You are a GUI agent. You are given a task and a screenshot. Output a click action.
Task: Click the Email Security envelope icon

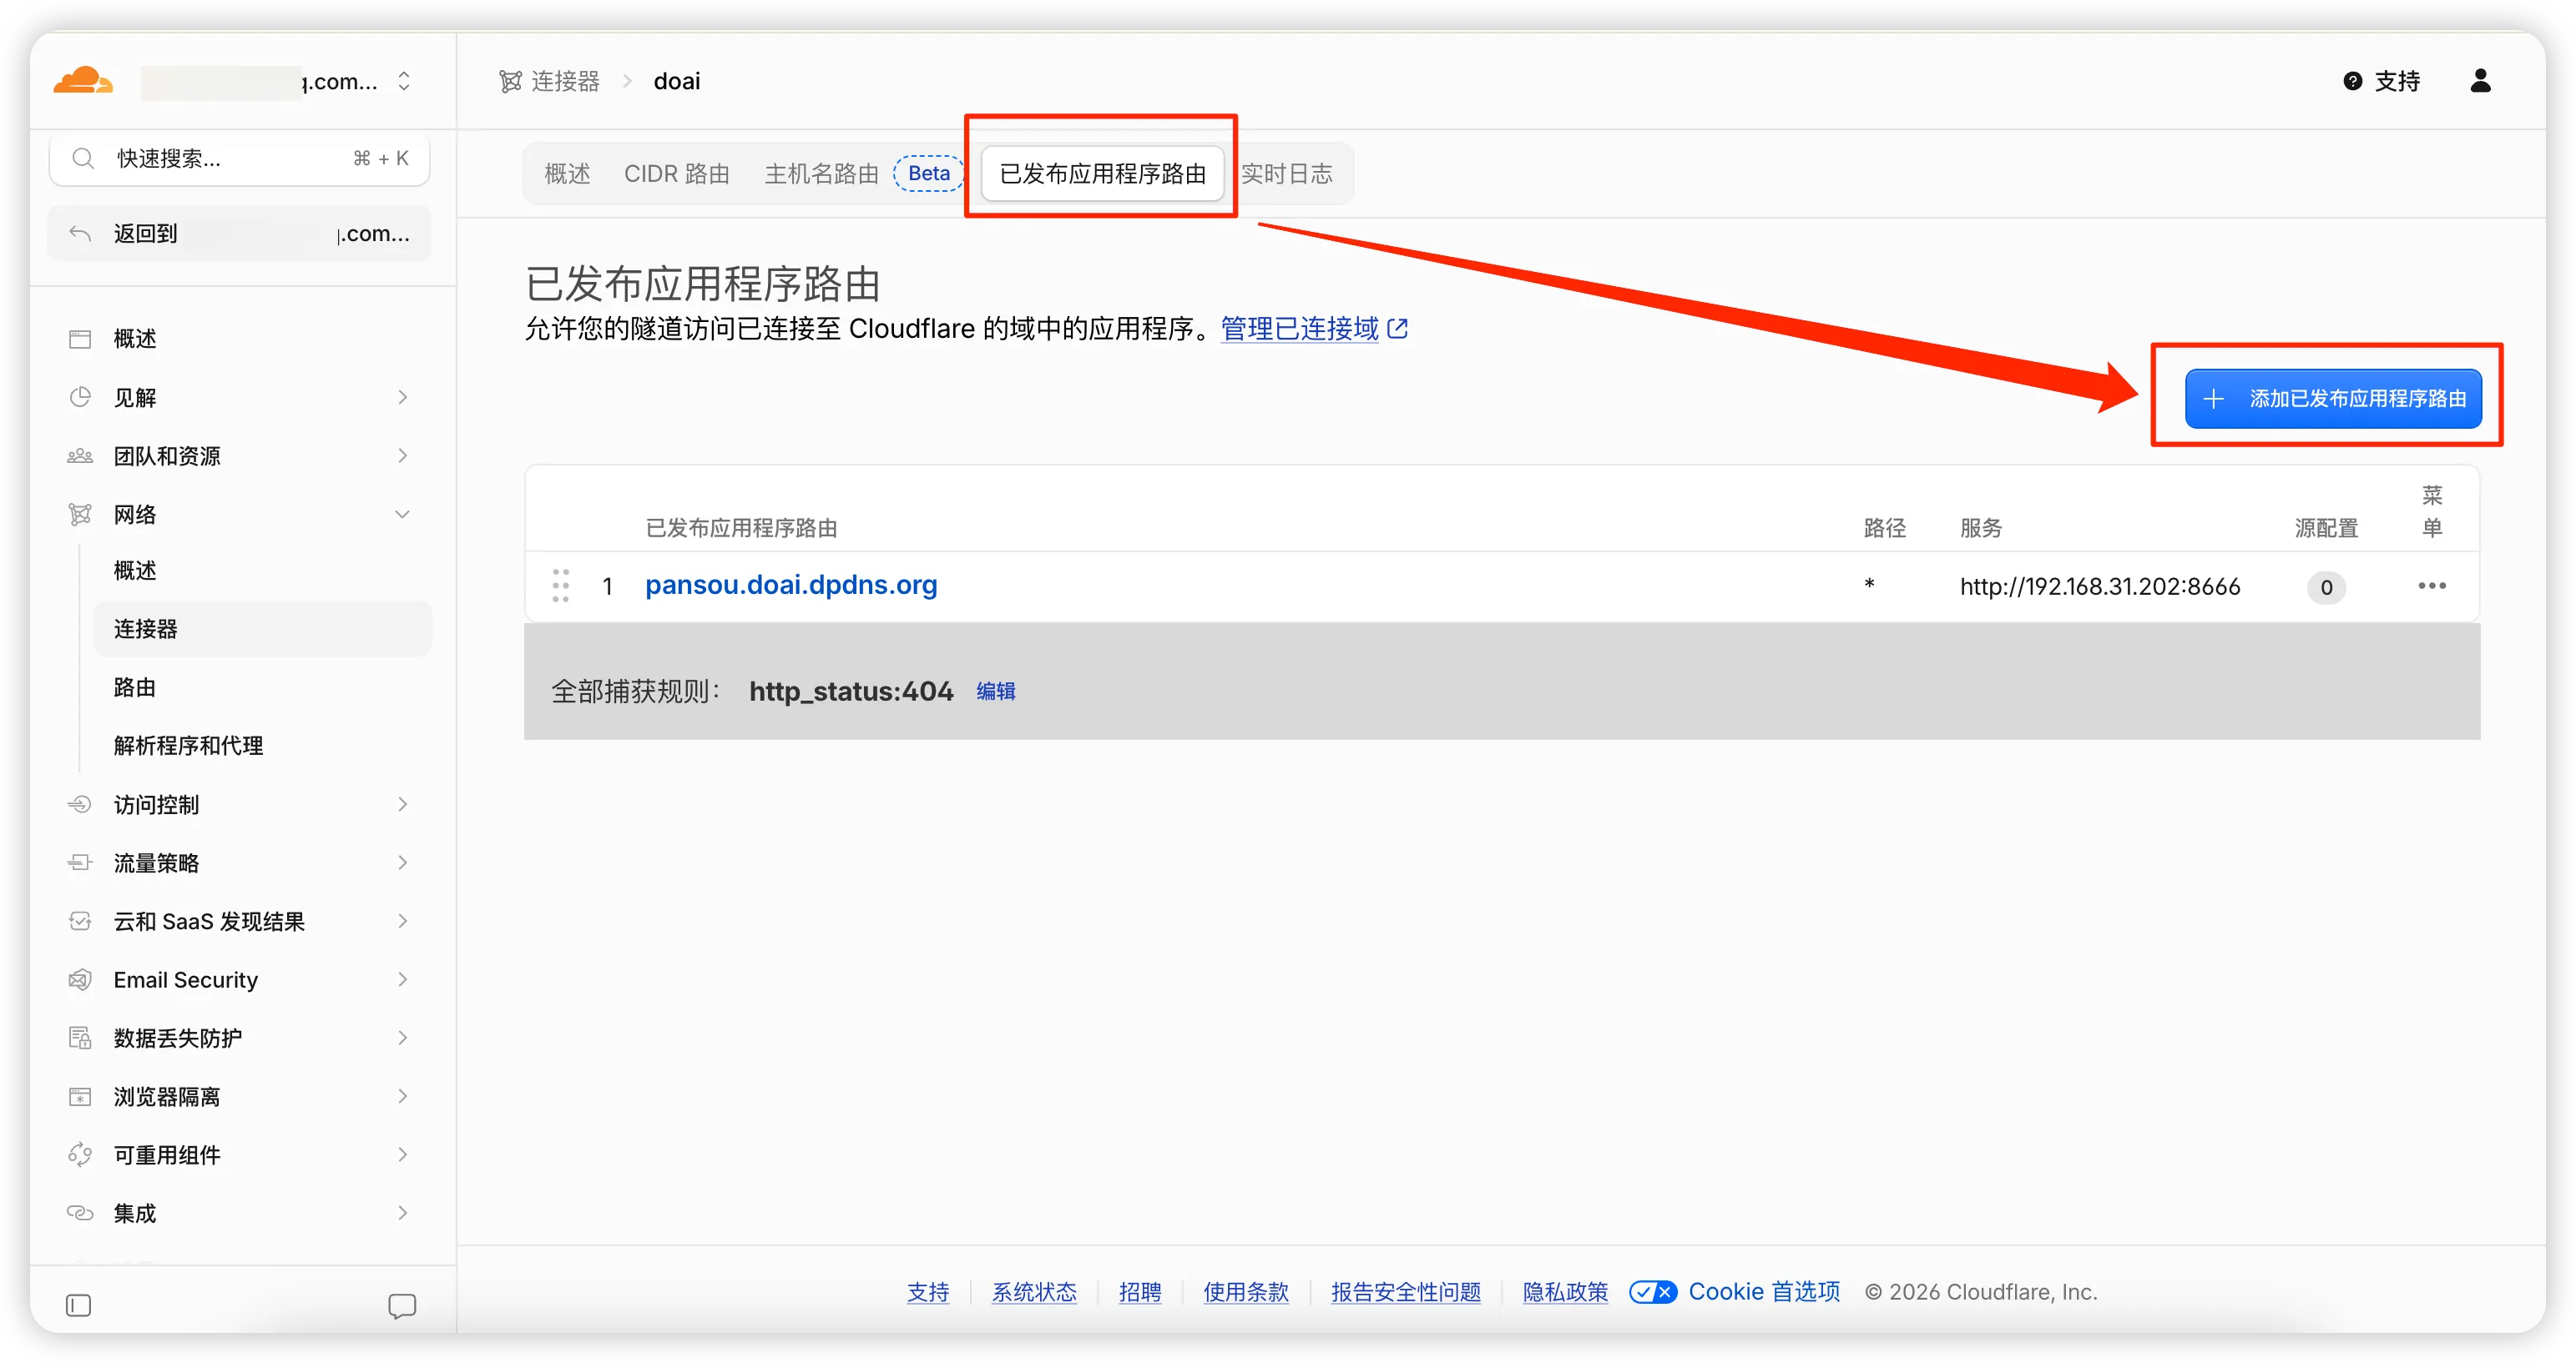[80, 979]
